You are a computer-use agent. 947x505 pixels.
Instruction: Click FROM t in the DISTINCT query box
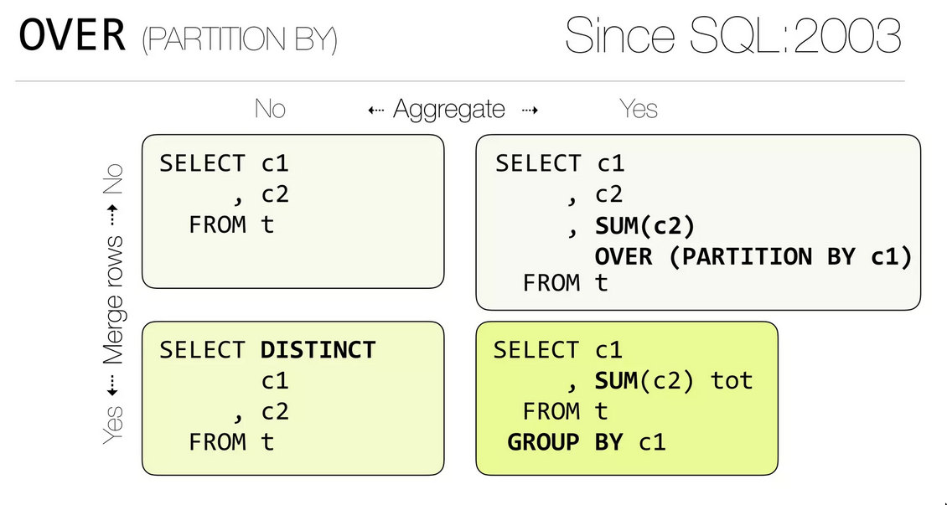(231, 441)
